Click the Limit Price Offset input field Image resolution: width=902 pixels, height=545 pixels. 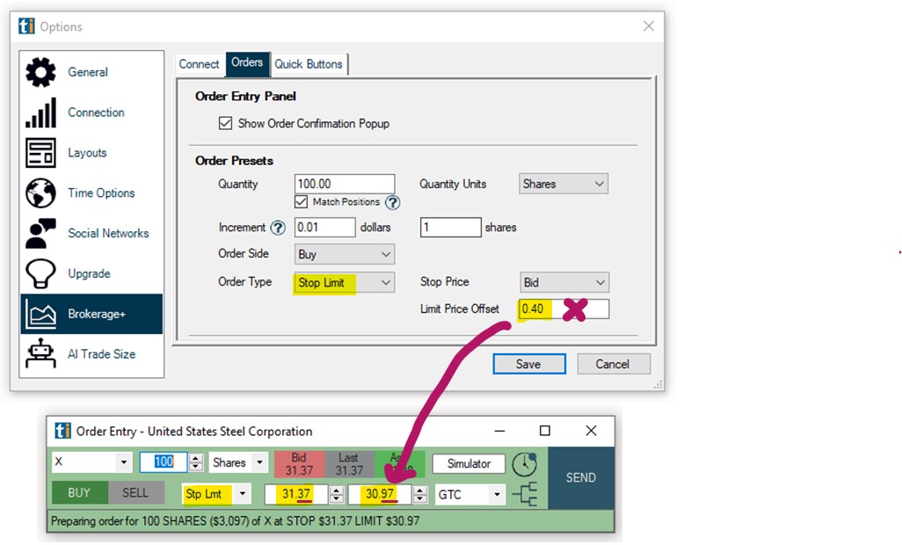(x=564, y=309)
